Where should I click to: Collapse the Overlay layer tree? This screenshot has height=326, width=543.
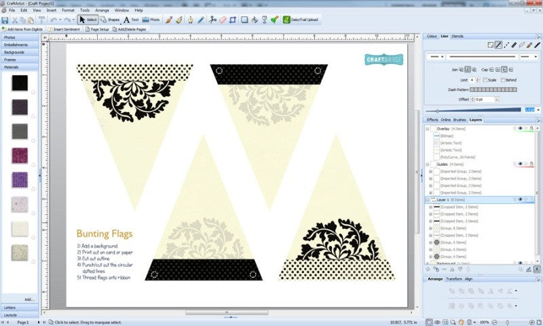(428, 129)
